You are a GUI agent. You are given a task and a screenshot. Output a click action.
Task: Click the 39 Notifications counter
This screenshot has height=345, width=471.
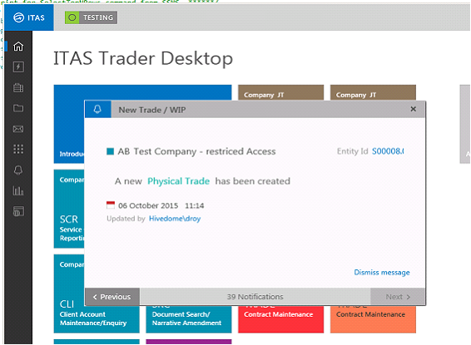[x=255, y=297]
